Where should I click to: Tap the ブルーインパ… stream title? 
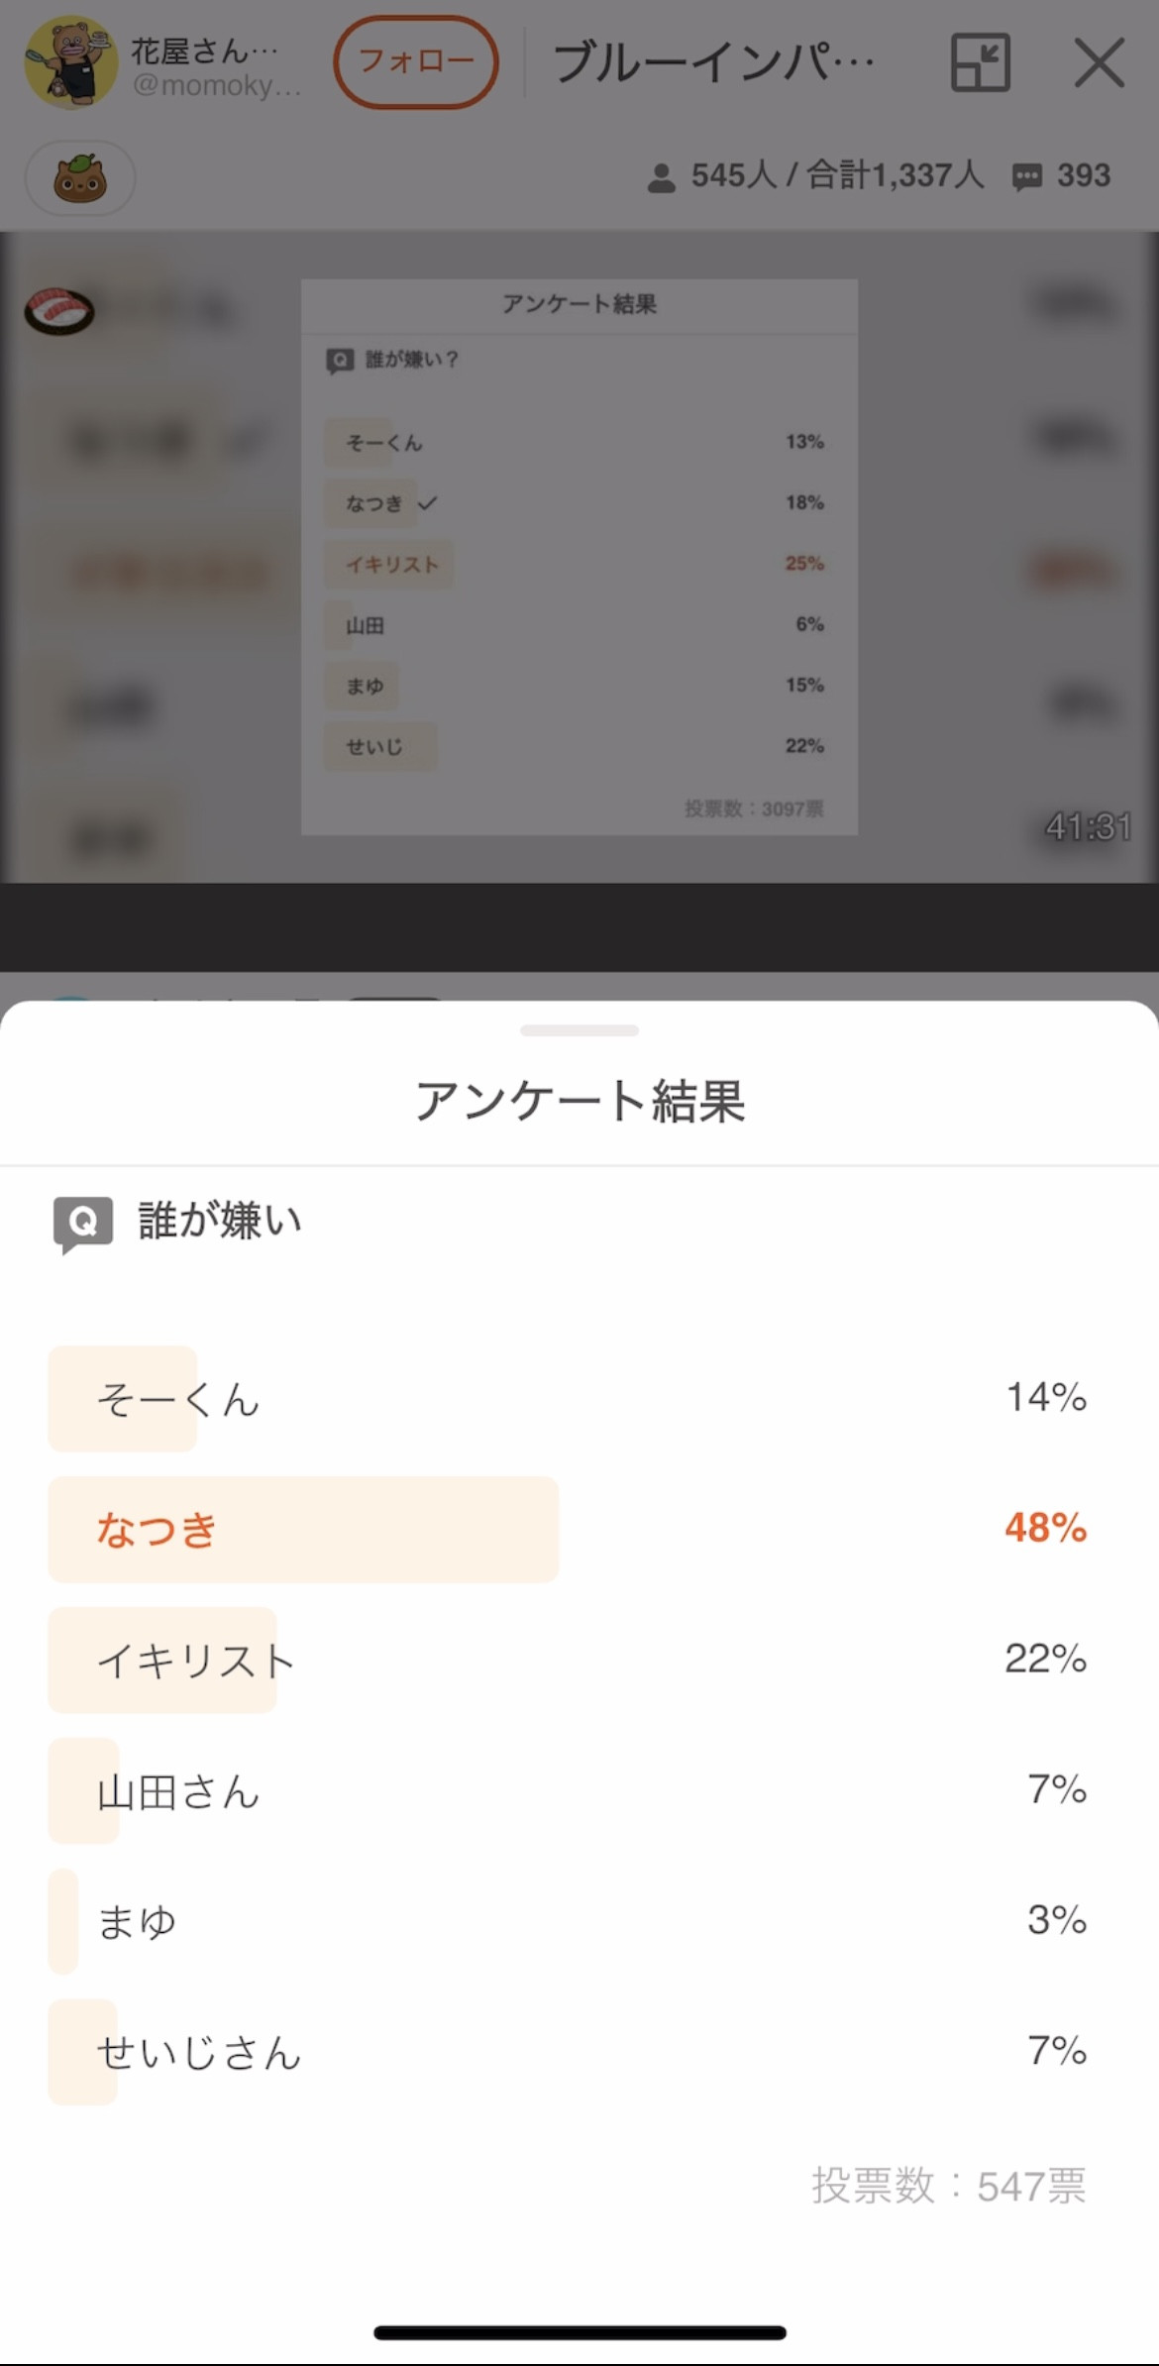point(714,62)
